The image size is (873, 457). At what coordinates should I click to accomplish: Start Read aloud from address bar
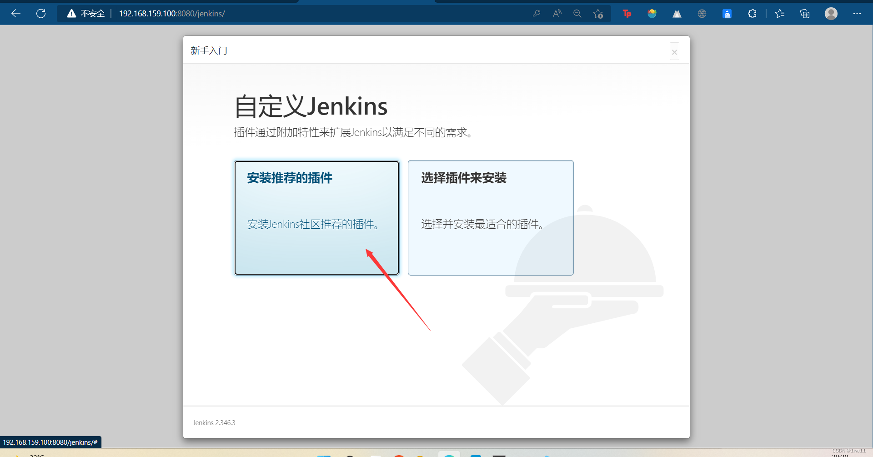(557, 14)
